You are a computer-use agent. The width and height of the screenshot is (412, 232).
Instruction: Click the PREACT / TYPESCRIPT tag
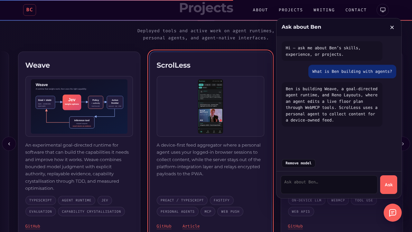[x=182, y=200]
